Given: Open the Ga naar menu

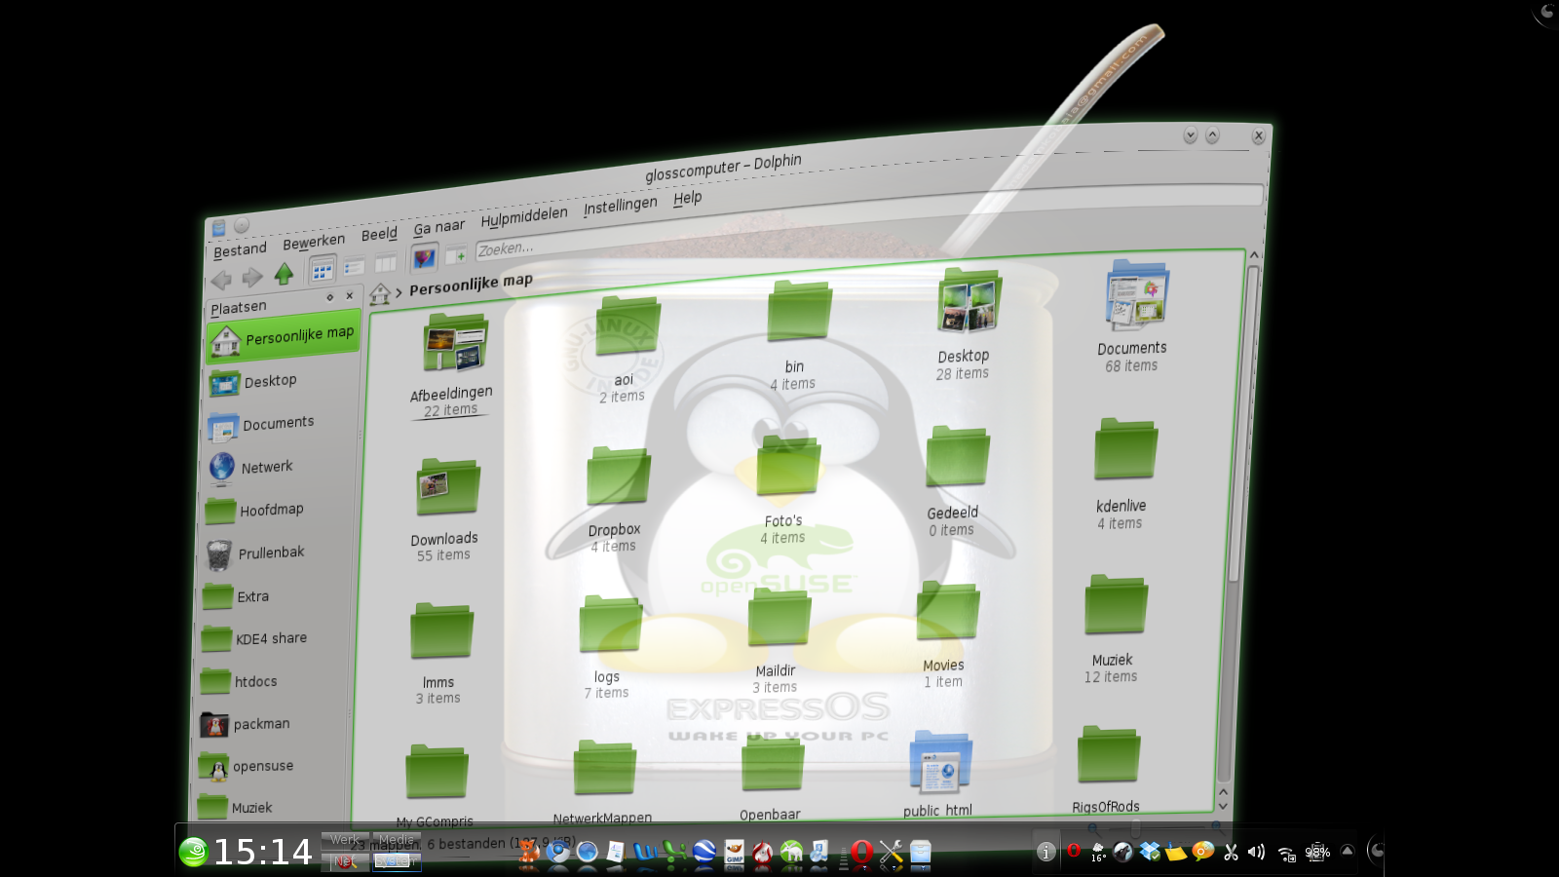Looking at the screenshot, I should click(x=439, y=227).
